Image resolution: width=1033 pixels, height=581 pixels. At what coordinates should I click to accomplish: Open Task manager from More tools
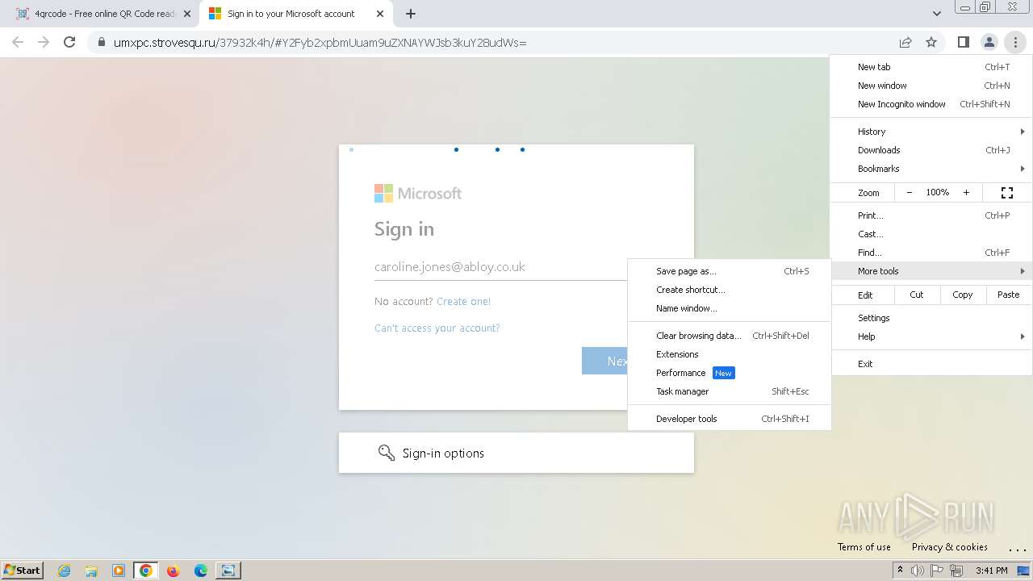[x=730, y=391]
